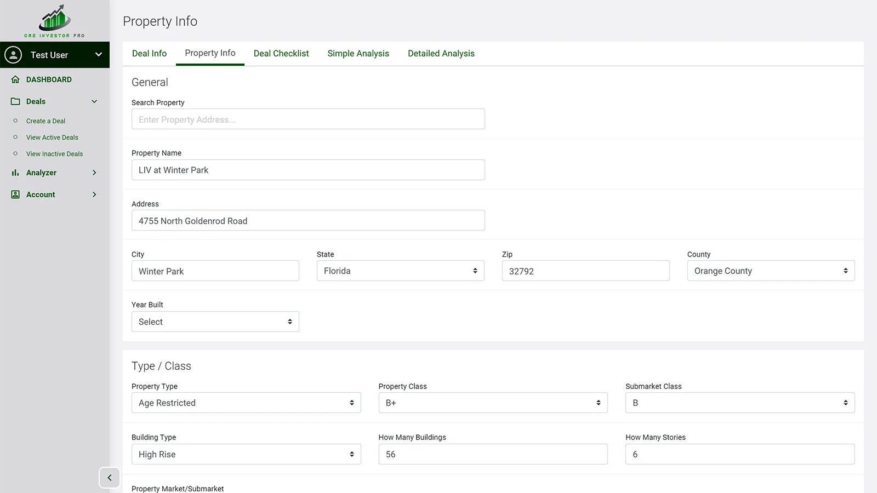Click the Test User avatar icon

click(13, 55)
